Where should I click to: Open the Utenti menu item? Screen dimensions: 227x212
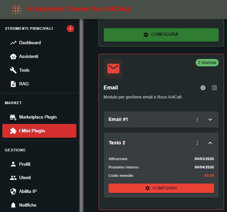pos(39,178)
